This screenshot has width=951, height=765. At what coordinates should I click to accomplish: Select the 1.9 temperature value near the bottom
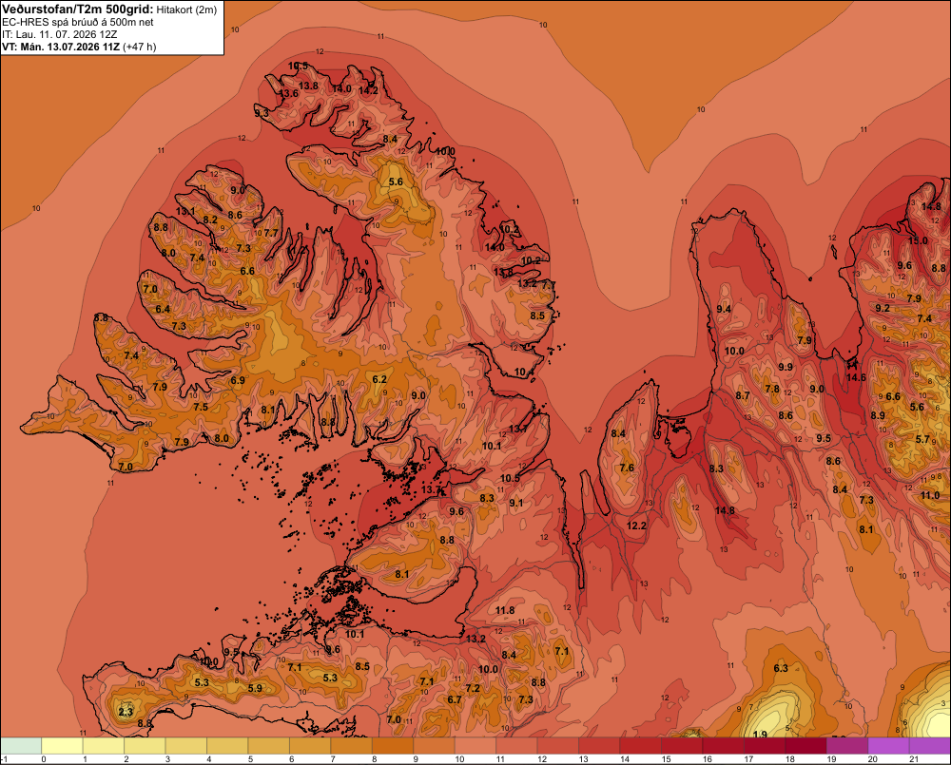[x=760, y=734]
